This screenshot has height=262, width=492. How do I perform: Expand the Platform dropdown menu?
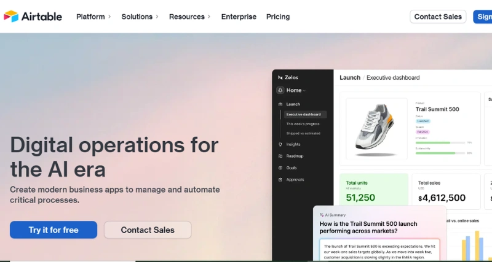(x=93, y=17)
